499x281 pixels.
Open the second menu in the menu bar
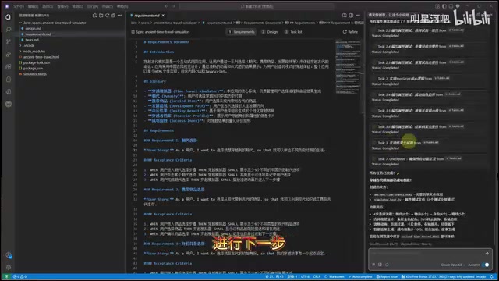33,6
